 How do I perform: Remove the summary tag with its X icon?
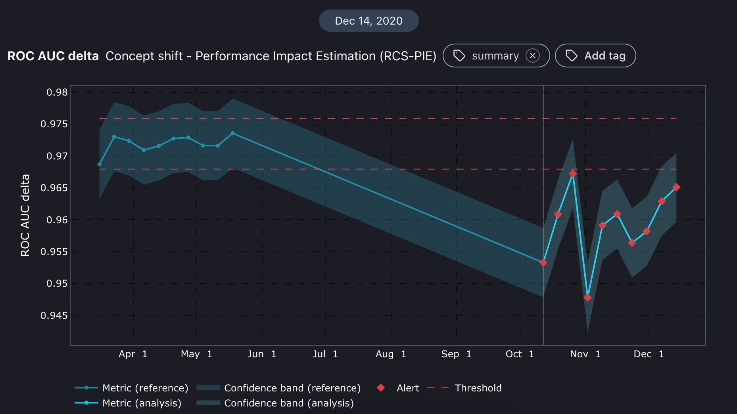(532, 56)
